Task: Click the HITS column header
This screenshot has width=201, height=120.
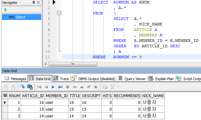Action: click(x=107, y=96)
